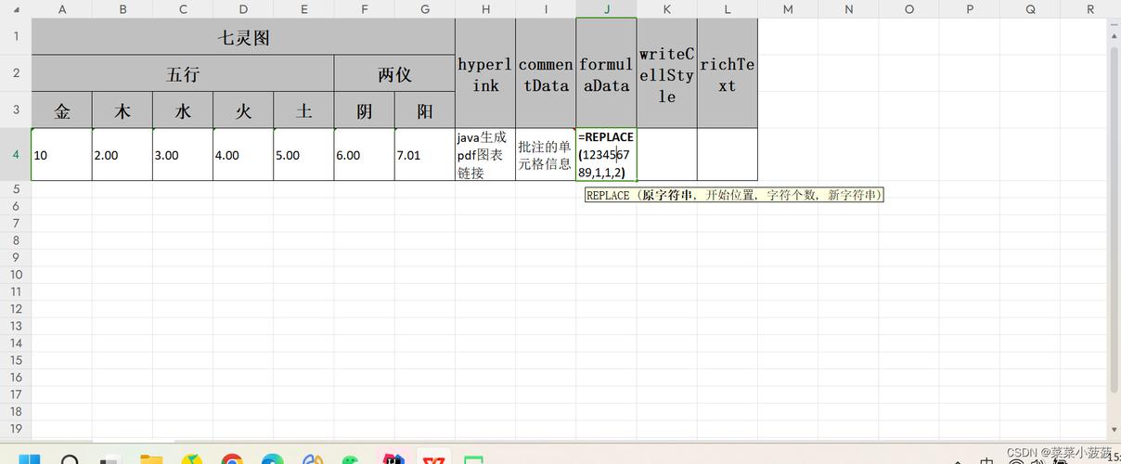Select column L header
The width and height of the screenshot is (1121, 464).
(x=728, y=9)
